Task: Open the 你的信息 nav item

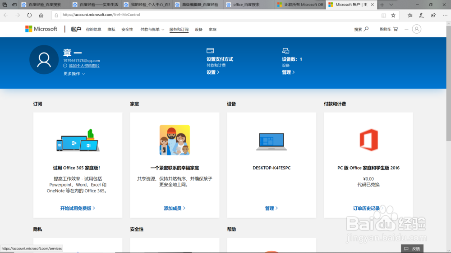Action: (93, 30)
